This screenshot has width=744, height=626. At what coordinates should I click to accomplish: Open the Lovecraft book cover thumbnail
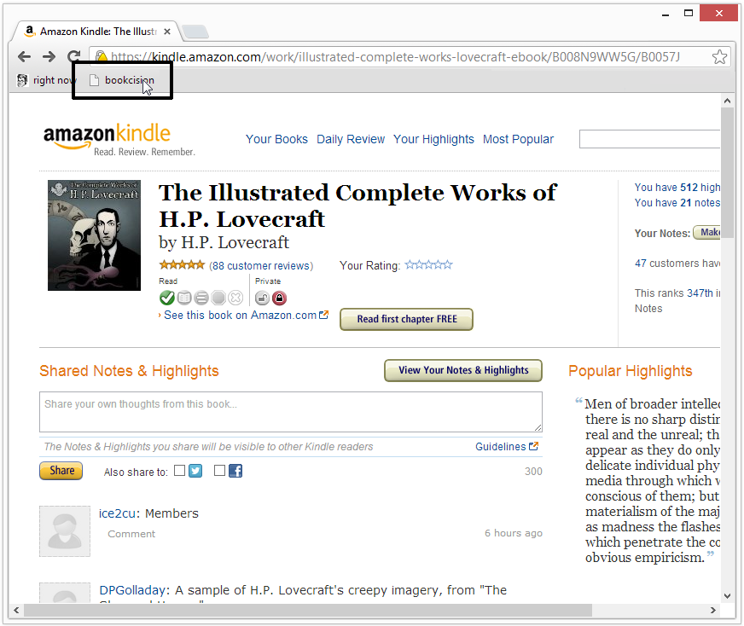coord(95,235)
